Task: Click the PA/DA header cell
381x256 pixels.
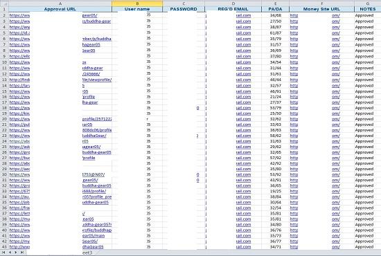Action: (x=275, y=9)
